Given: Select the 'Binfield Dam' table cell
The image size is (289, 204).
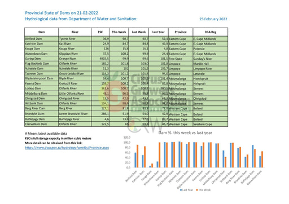Looking at the screenshot, I should pyautogui.click(x=42, y=39).
